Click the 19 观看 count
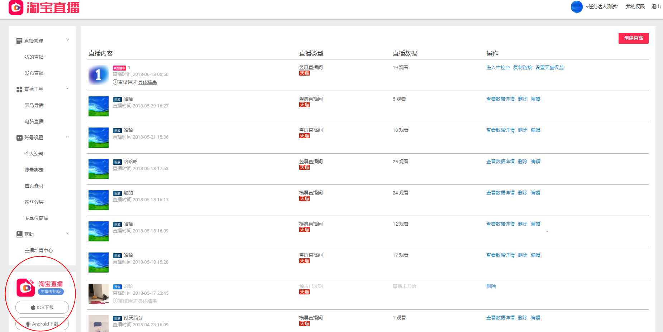 click(x=400, y=67)
